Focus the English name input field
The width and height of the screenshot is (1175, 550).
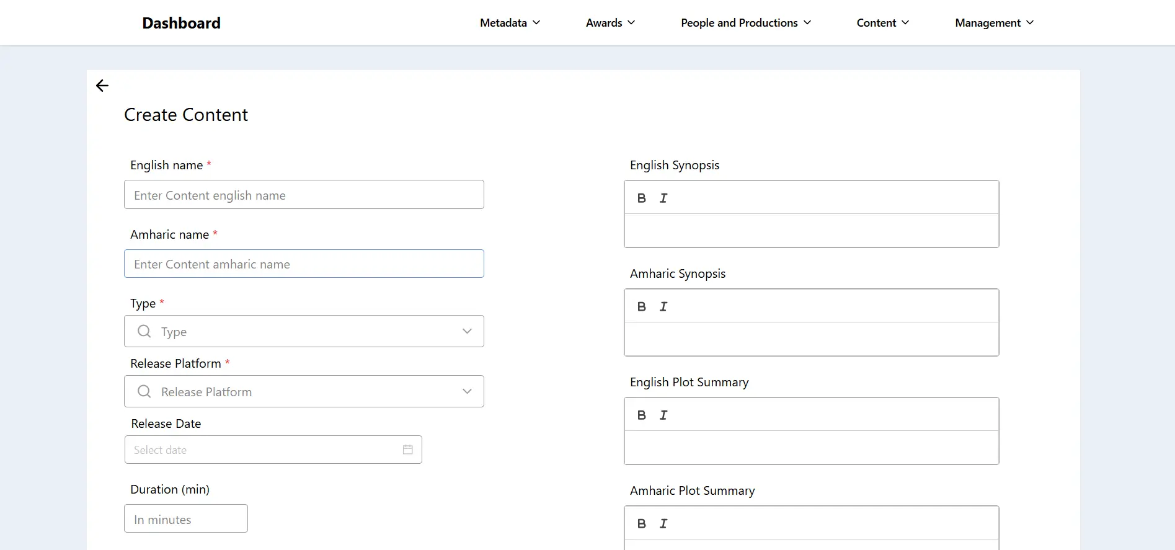304,195
